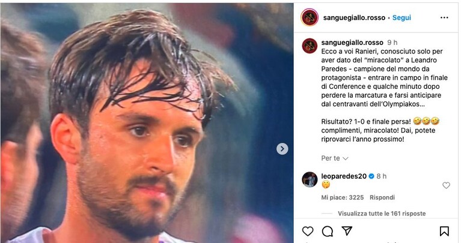Image resolution: width=461 pixels, height=243 pixels.
Task: Save post with the bookmark icon
Action: [x=444, y=231]
